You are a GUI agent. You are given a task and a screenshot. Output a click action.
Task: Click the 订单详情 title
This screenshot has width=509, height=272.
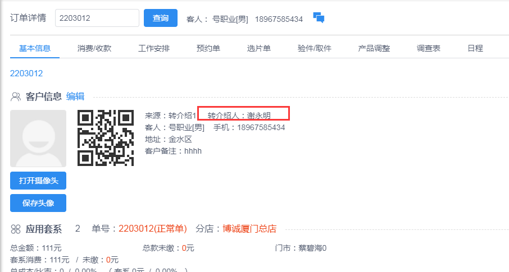28,18
